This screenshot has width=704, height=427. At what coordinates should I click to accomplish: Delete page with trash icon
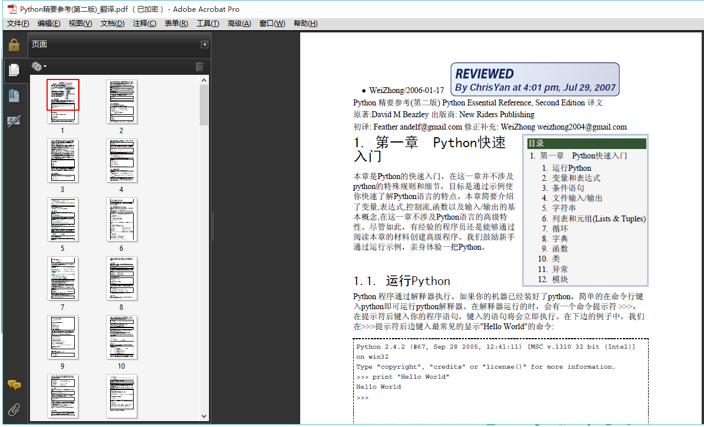(200, 67)
